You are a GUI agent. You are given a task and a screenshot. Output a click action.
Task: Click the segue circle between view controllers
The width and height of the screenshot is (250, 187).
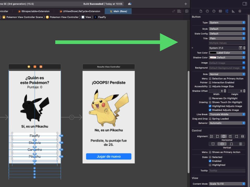[x=72, y=117]
